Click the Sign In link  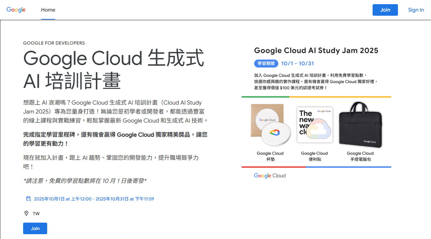click(416, 10)
